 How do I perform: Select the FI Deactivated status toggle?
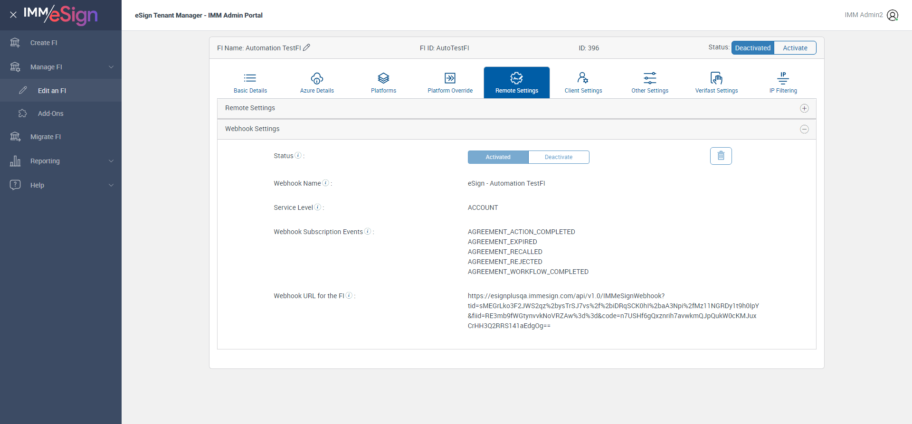753,48
